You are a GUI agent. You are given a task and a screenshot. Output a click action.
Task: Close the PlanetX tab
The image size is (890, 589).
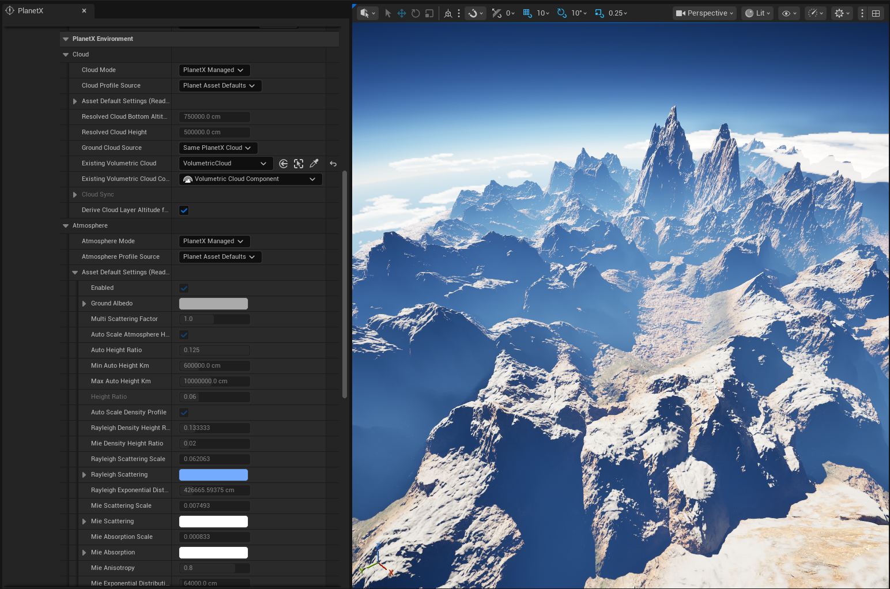pyautogui.click(x=84, y=10)
